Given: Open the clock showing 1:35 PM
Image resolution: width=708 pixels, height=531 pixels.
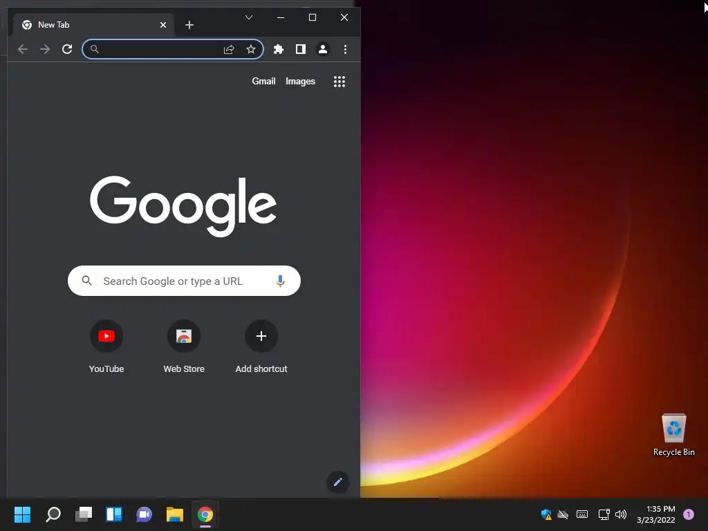Looking at the screenshot, I should [x=656, y=514].
